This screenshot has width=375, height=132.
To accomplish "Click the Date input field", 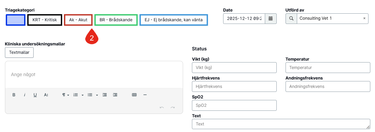I will (244, 19).
